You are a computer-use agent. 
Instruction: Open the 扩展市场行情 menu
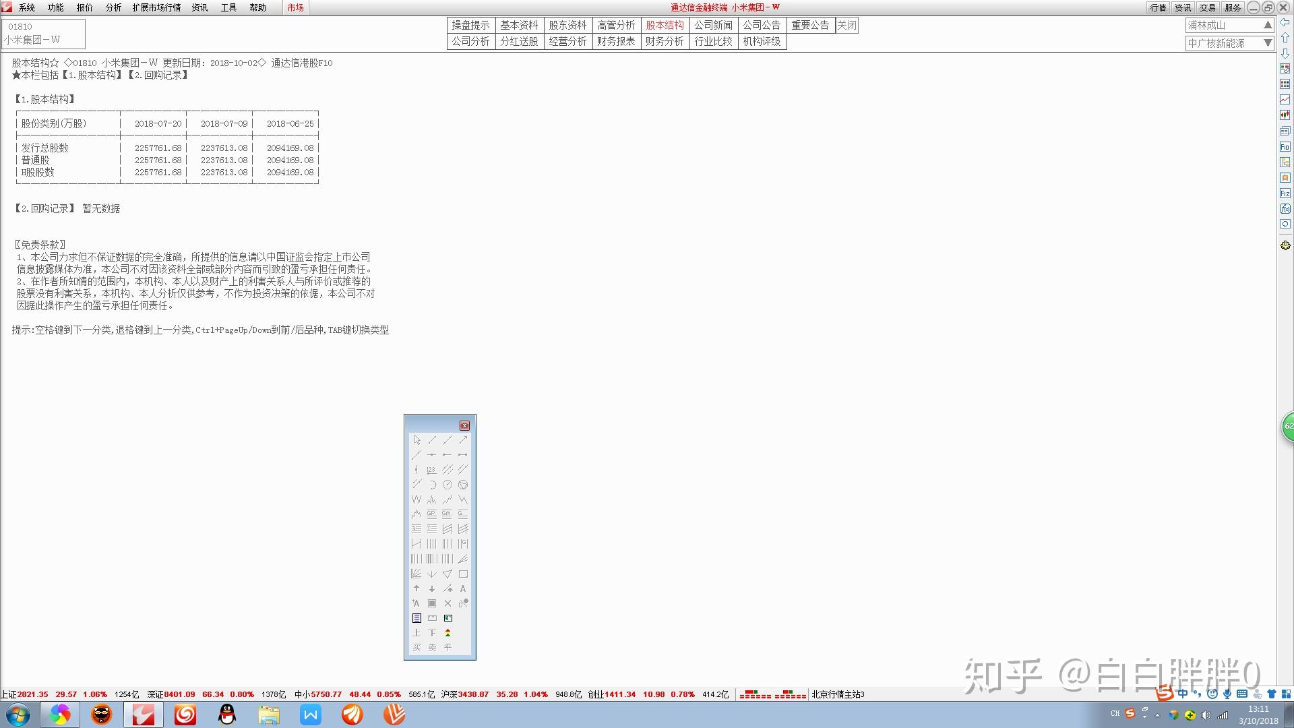[x=156, y=7]
